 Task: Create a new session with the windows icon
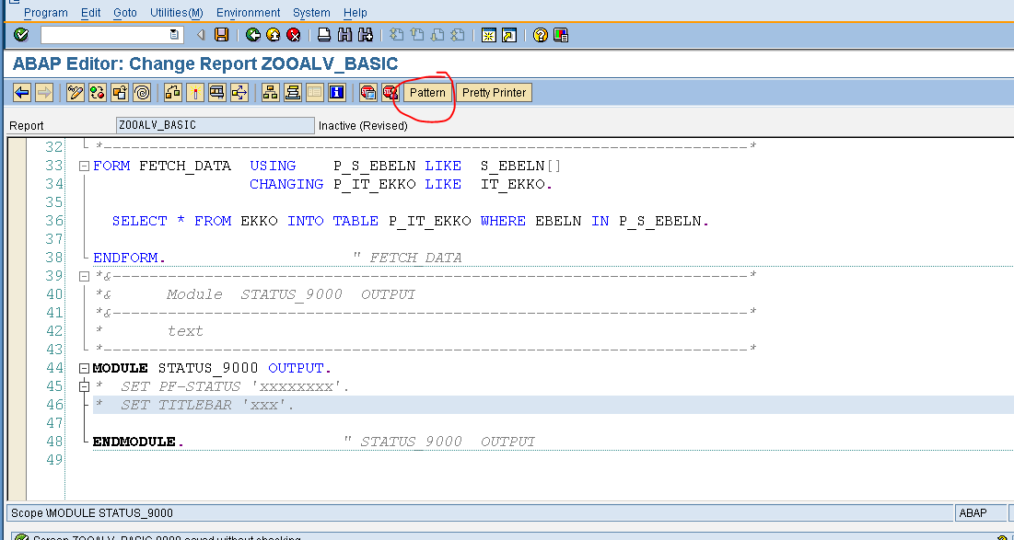pyautogui.click(x=488, y=34)
